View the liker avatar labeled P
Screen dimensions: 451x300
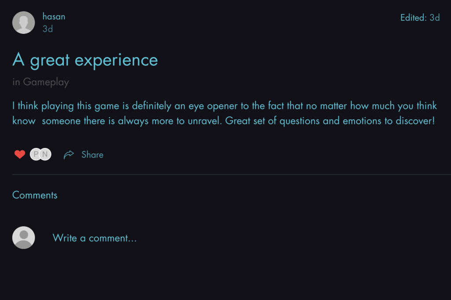coord(35,154)
